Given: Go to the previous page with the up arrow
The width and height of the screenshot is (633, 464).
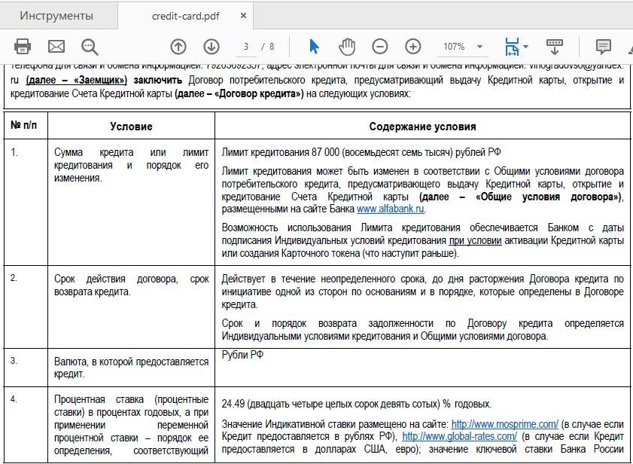Looking at the screenshot, I should point(177,46).
